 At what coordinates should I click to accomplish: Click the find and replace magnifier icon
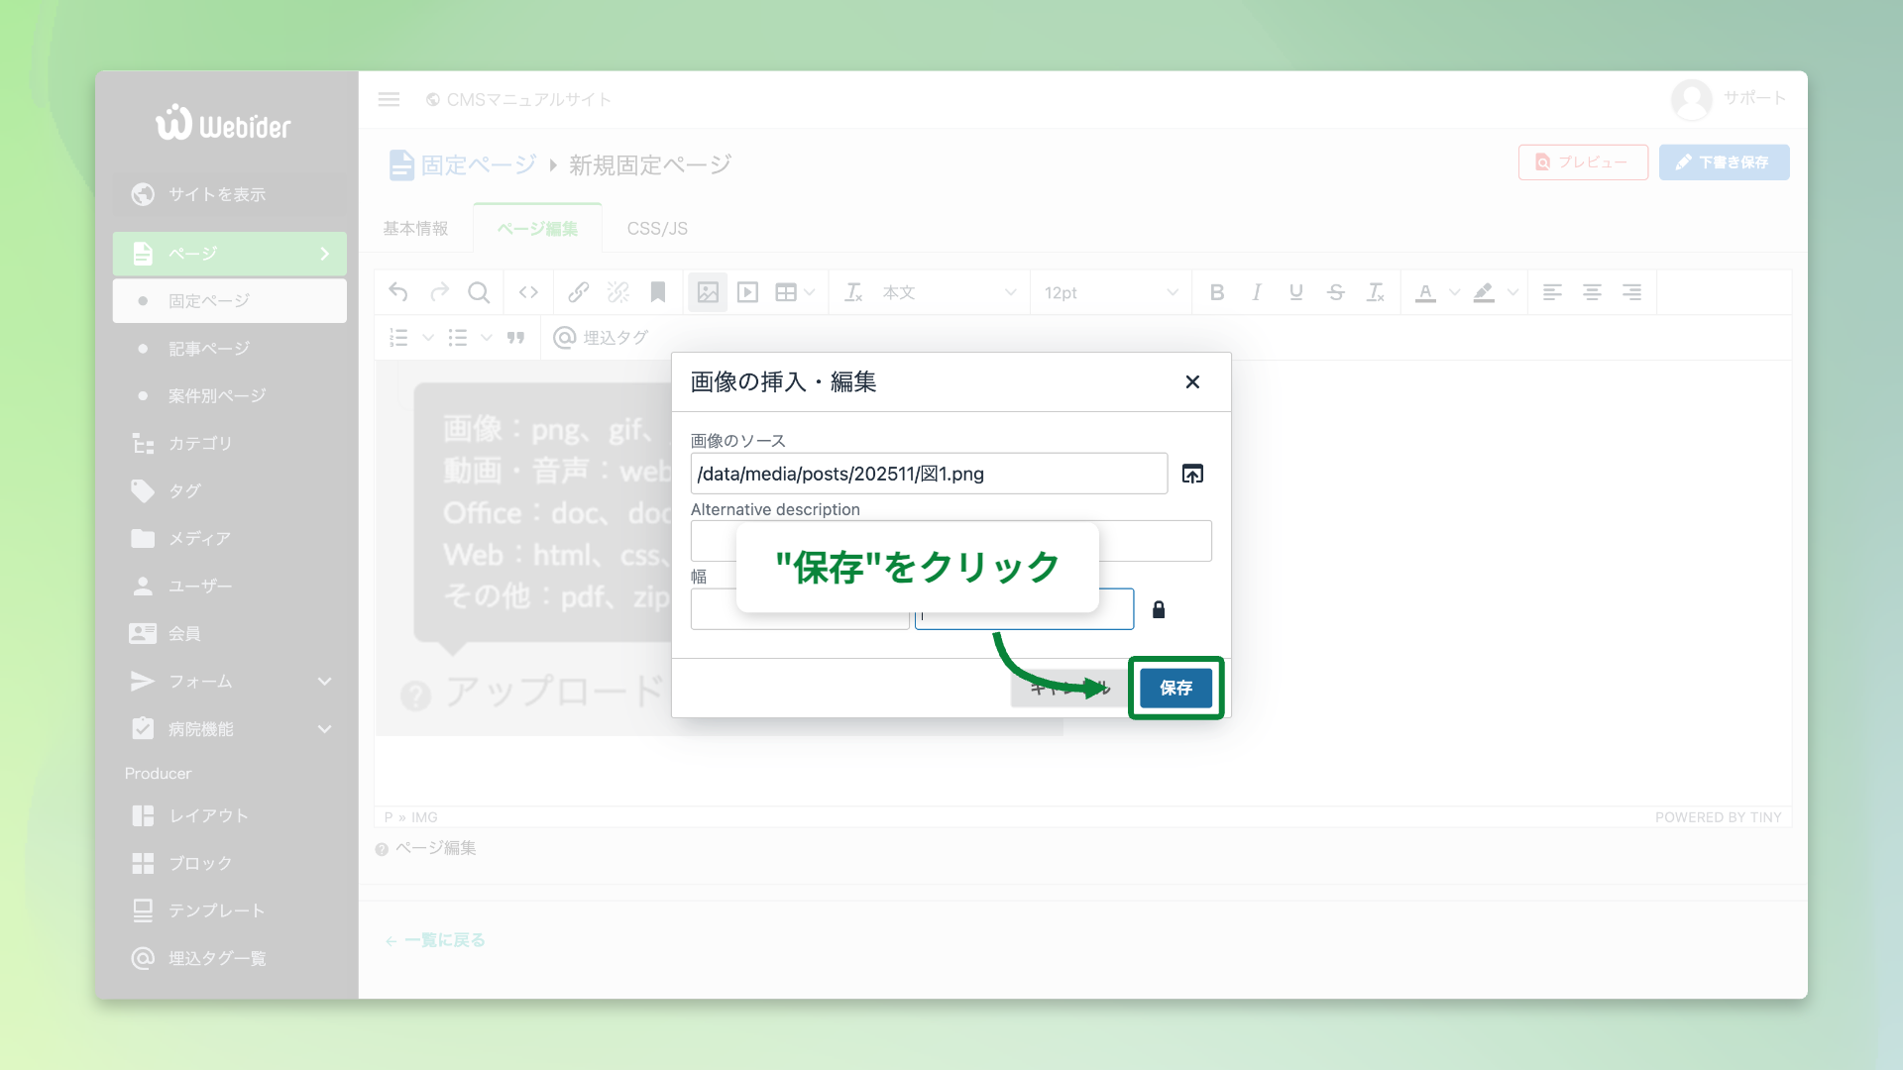pyautogui.click(x=479, y=292)
